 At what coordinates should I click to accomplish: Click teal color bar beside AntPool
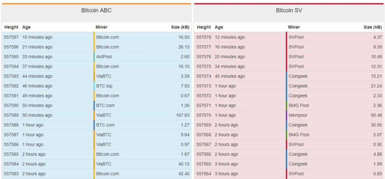click(94, 57)
